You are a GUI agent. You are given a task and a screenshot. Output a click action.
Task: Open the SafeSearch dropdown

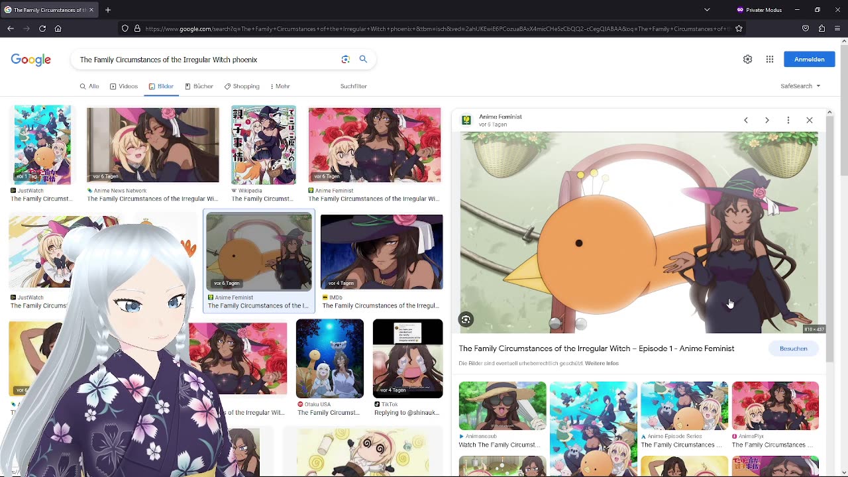point(800,86)
